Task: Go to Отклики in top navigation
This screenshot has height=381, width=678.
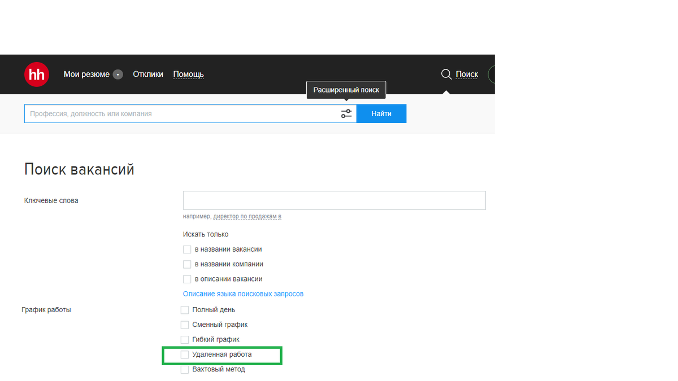Action: [148, 75]
